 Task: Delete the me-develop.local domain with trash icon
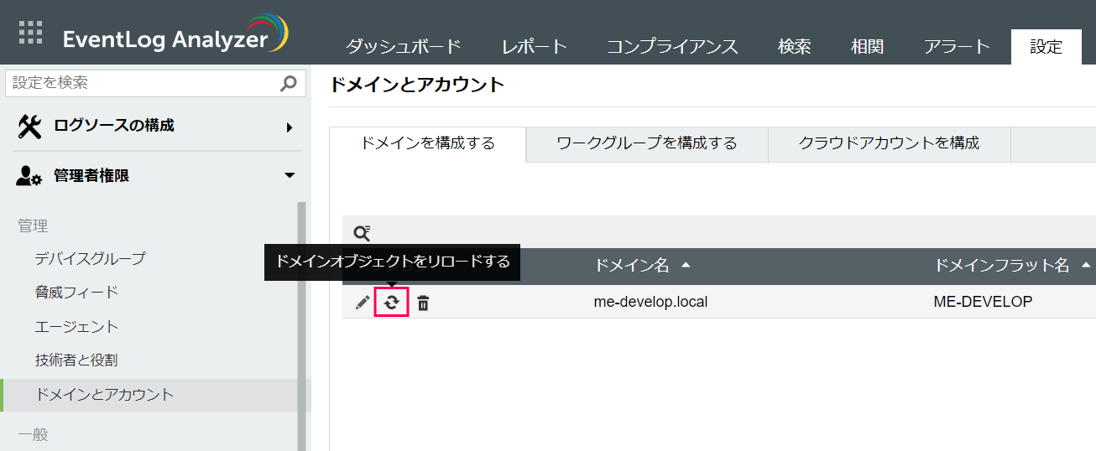(423, 303)
